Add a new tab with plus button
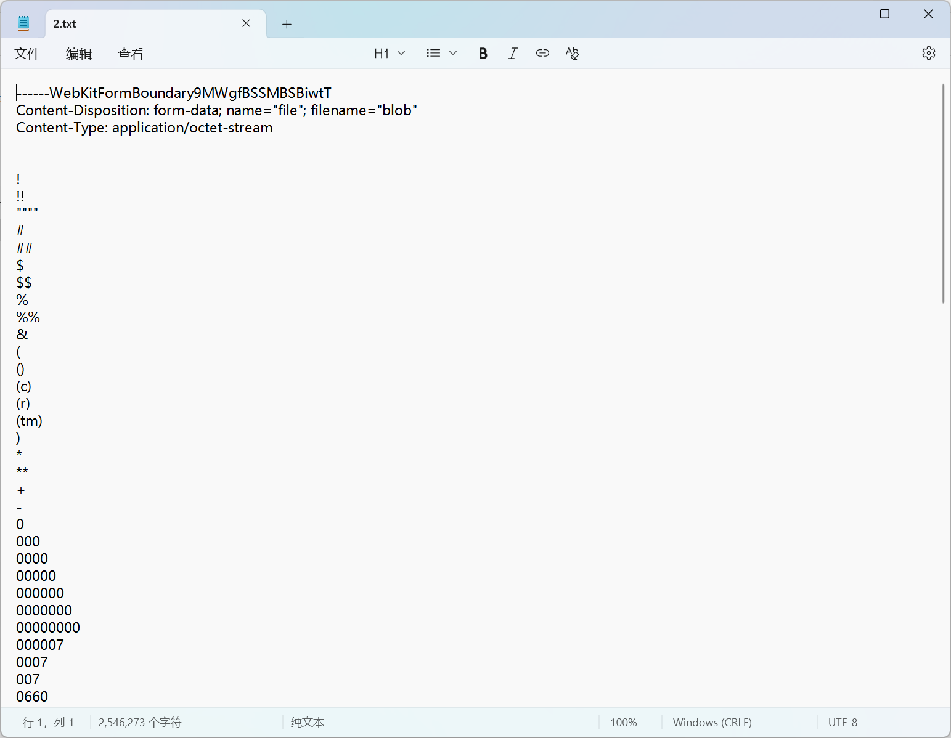This screenshot has width=951, height=738. click(287, 24)
